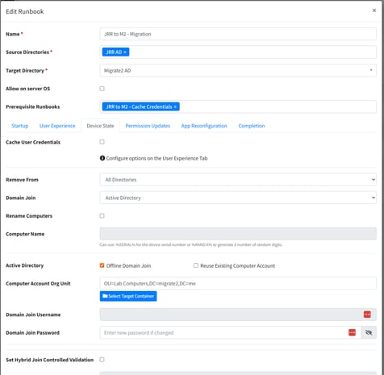Screen dimensions: 384x375
Task: Click Select Target Container folder button
Action: pos(128,296)
